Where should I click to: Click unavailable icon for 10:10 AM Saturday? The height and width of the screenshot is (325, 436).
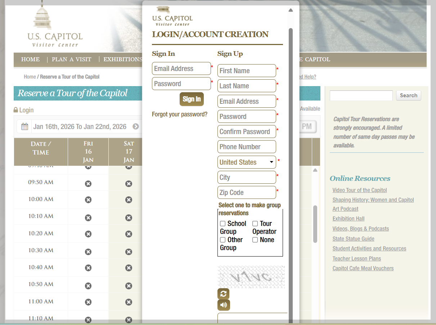[x=129, y=218]
